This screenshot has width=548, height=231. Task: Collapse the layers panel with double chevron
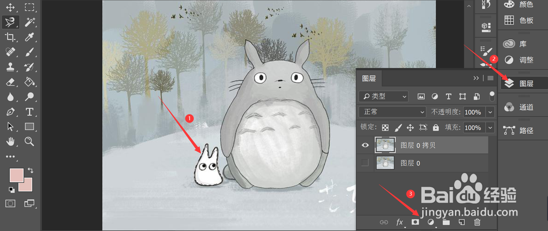[476, 78]
